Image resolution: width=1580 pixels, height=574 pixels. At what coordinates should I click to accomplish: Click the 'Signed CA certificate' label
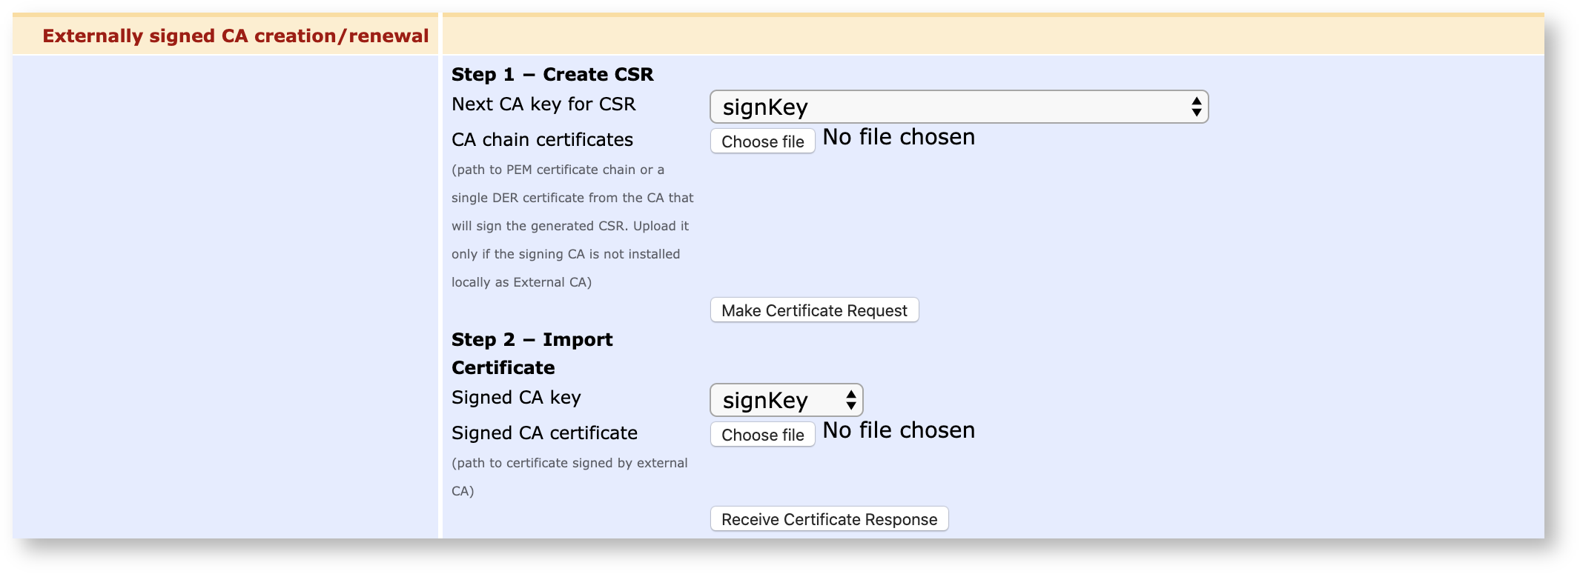point(544,433)
